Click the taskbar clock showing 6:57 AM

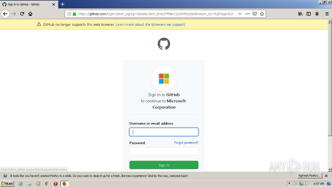pyautogui.click(x=319, y=184)
